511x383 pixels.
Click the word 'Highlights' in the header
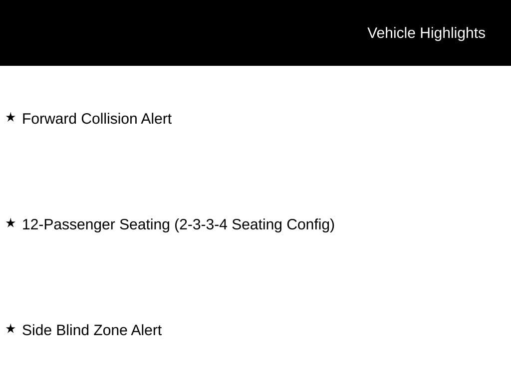453,33
